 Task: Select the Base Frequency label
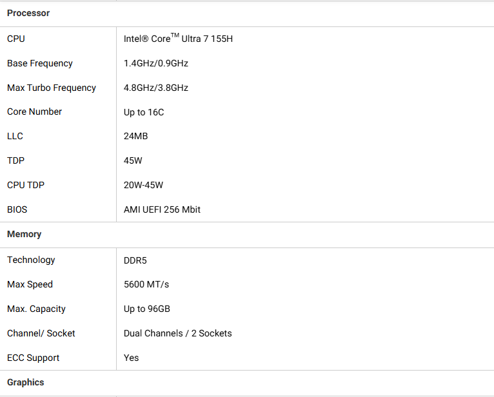coord(40,63)
